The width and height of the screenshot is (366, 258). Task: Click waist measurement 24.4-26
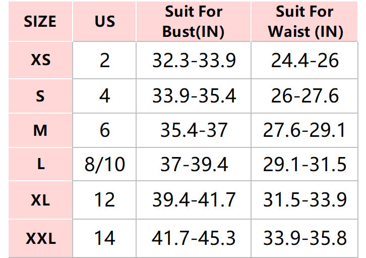(306, 61)
